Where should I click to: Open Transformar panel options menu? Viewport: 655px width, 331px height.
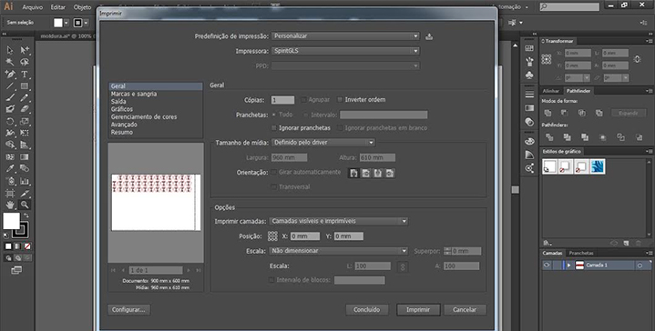click(x=650, y=41)
